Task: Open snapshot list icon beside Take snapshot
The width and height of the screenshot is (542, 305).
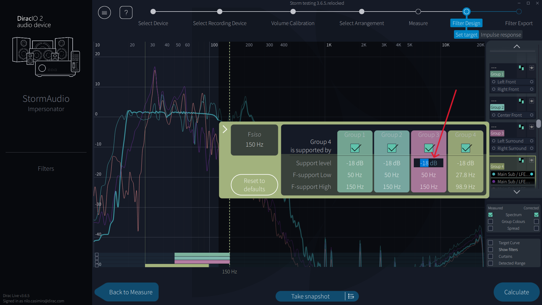Action: coord(351,296)
